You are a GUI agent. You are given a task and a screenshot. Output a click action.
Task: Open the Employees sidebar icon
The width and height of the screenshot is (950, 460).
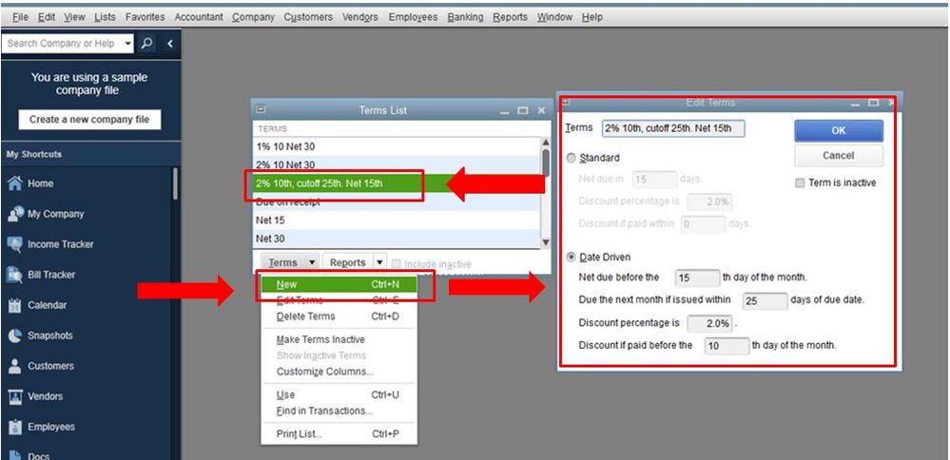click(x=15, y=427)
